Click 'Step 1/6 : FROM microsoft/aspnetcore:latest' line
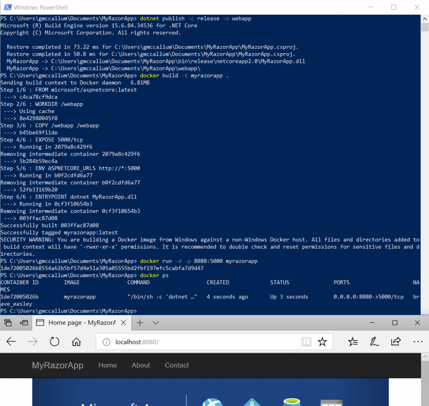The width and height of the screenshot is (429, 406). 69,90
